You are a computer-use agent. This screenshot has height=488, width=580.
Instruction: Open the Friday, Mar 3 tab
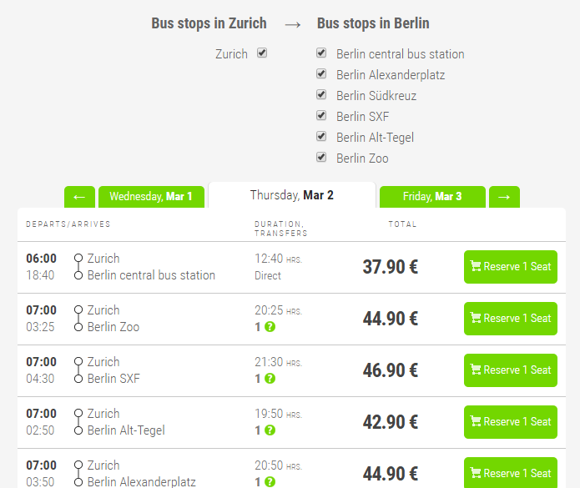pos(431,197)
